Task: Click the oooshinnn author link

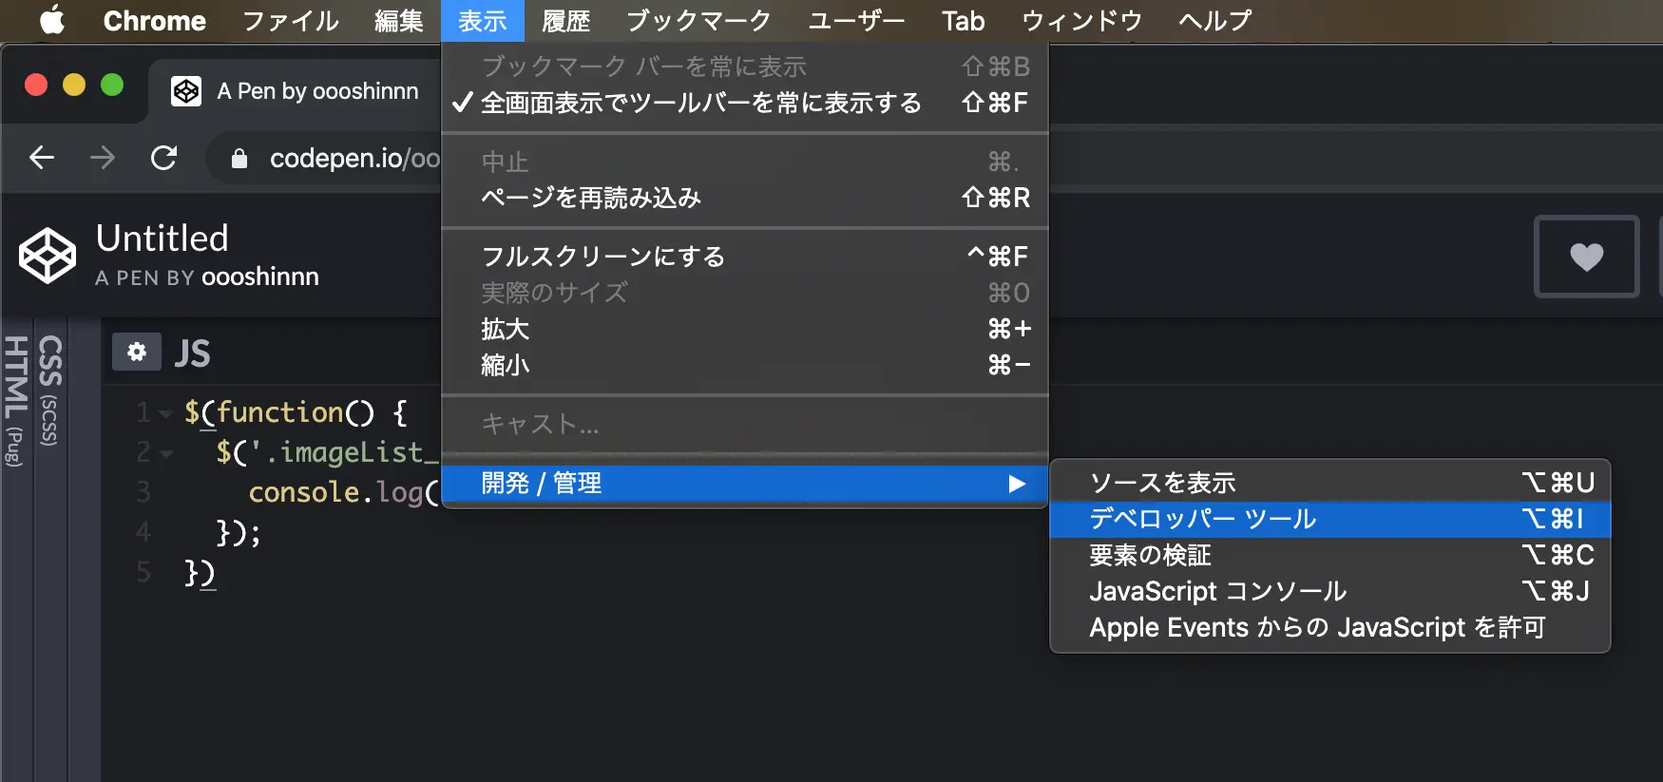Action: coord(260,277)
